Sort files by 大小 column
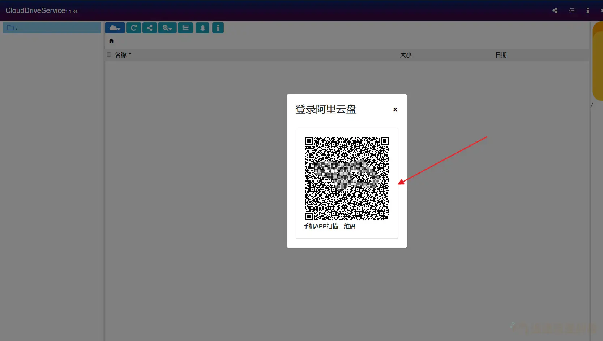 406,55
